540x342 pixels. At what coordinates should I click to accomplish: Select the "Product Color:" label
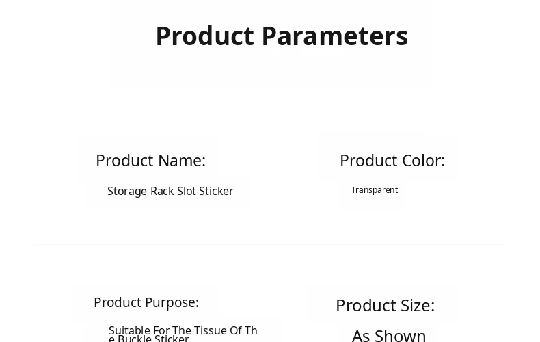[x=392, y=160]
